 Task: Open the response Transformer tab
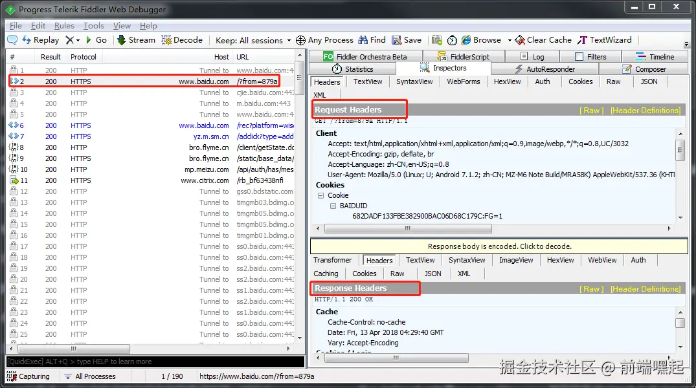(333, 260)
